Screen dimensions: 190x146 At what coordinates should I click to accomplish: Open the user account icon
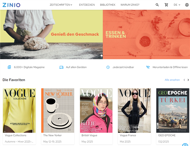(187, 5)
